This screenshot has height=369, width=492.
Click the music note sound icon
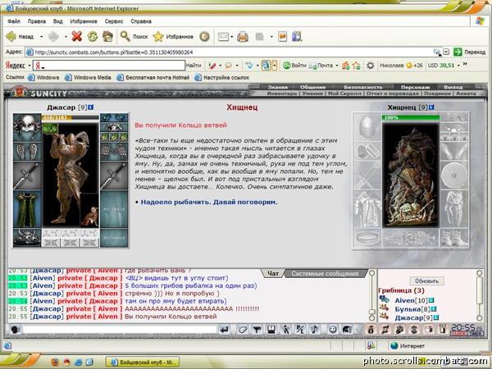[x=315, y=330]
